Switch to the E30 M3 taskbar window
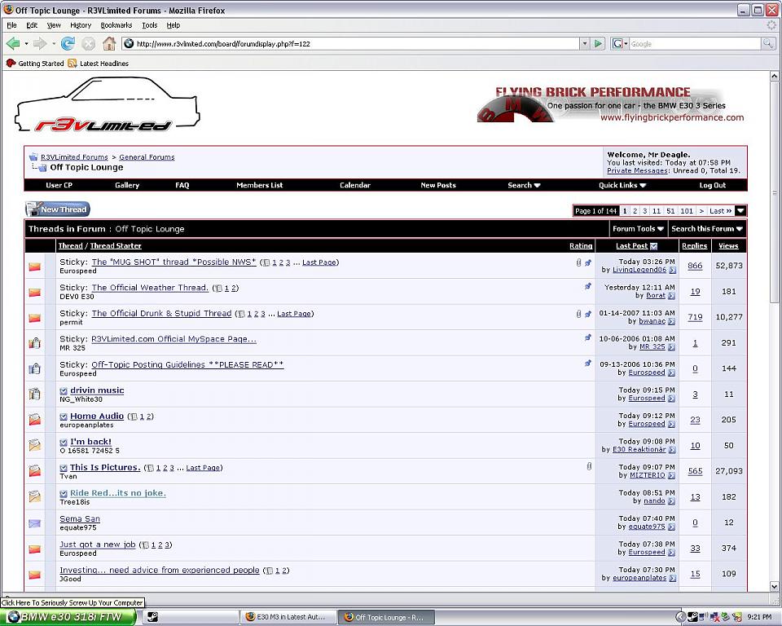The width and height of the screenshot is (782, 626). click(287, 617)
